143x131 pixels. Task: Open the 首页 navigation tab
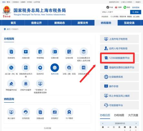pos(13,23)
